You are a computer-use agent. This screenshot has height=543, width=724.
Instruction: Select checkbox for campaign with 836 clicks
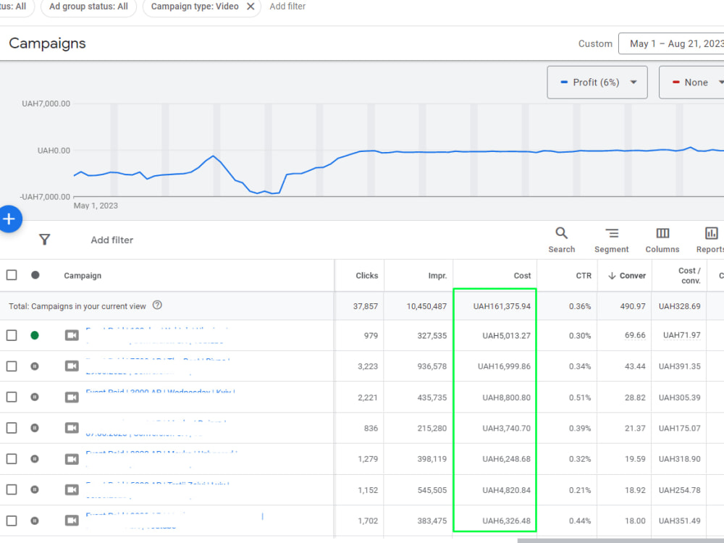pyautogui.click(x=12, y=428)
